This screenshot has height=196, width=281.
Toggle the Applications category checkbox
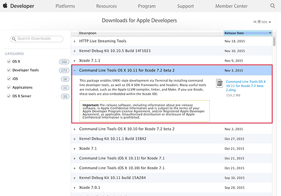[9, 87]
